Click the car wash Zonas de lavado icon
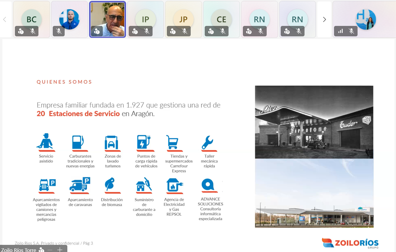This screenshot has width=396, height=252. tap(111, 142)
